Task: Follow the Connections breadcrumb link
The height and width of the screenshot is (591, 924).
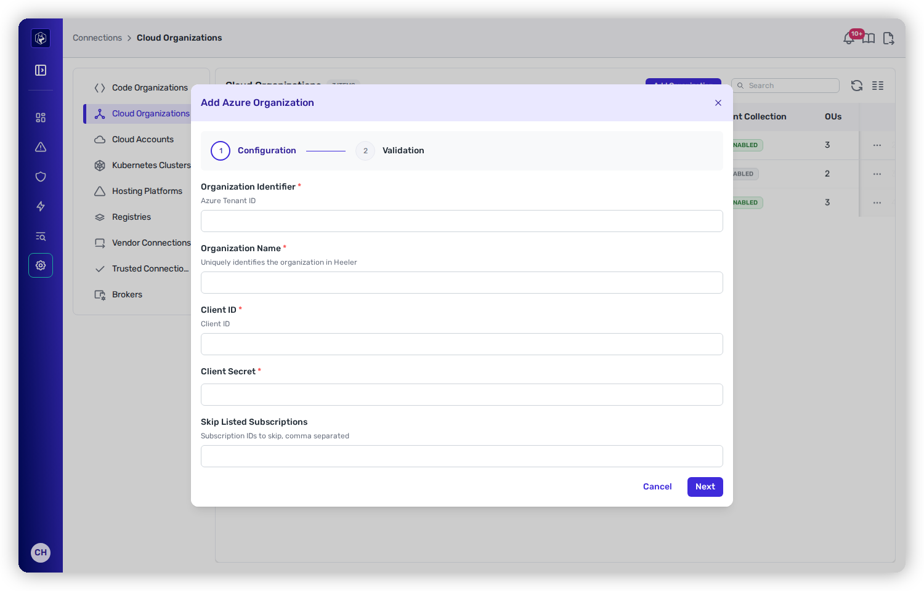Action: click(97, 38)
